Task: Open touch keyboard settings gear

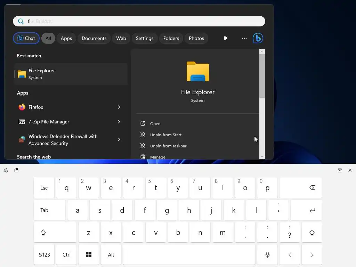Action: coord(6,170)
